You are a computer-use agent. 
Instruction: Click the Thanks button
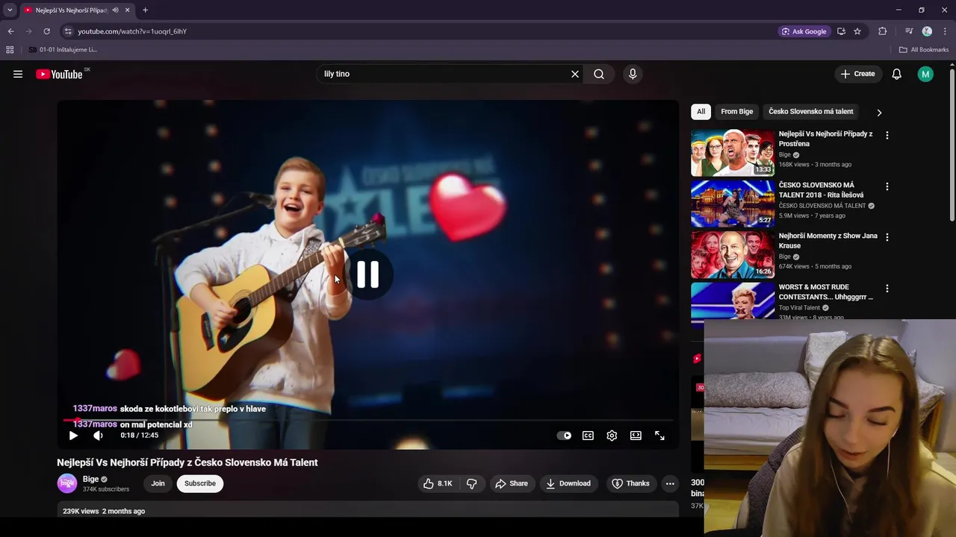click(631, 483)
